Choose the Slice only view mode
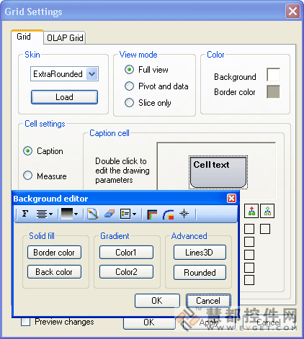 point(129,103)
